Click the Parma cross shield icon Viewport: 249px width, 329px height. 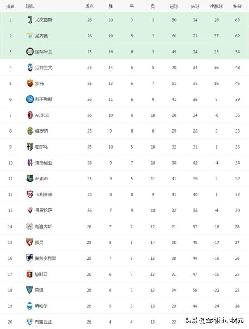pos(30,147)
